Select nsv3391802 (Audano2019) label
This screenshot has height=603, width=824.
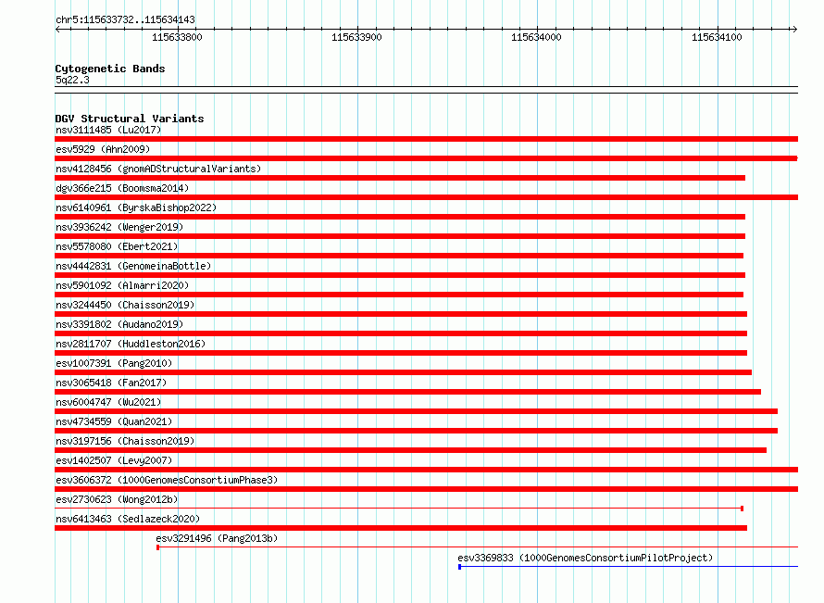pos(119,324)
